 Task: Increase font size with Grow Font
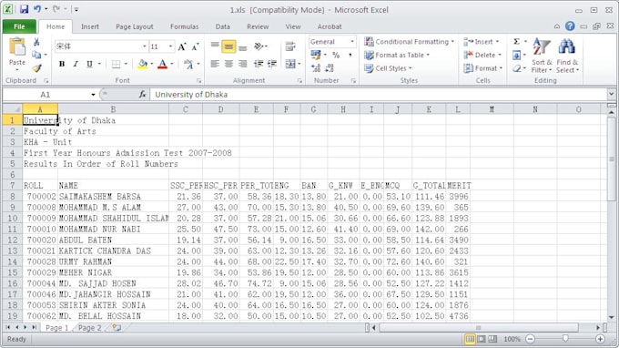(x=182, y=47)
